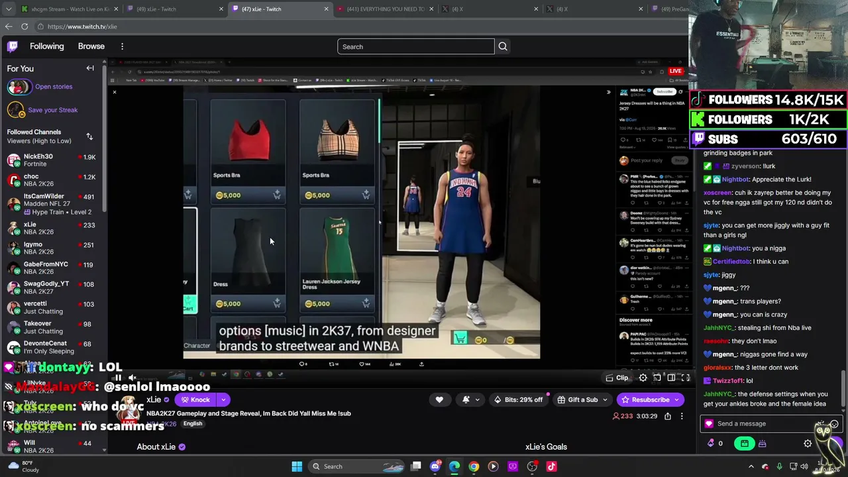Expand the Knock dropdown arrow
The height and width of the screenshot is (477, 848).
[223, 399]
